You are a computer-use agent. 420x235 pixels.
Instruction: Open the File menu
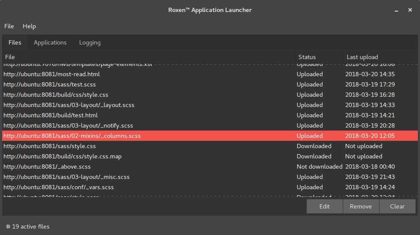click(9, 26)
